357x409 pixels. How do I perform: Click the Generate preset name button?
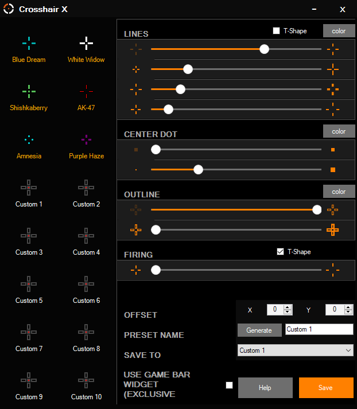259,330
